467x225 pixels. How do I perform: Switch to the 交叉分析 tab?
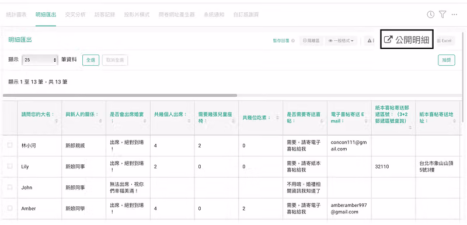pos(75,14)
